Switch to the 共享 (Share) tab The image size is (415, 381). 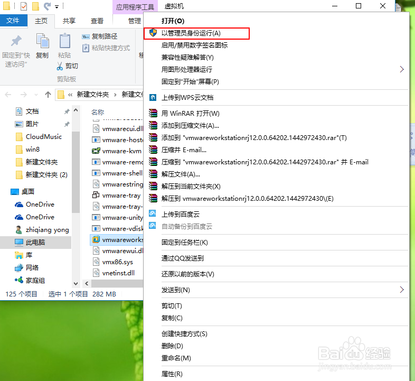(69, 21)
